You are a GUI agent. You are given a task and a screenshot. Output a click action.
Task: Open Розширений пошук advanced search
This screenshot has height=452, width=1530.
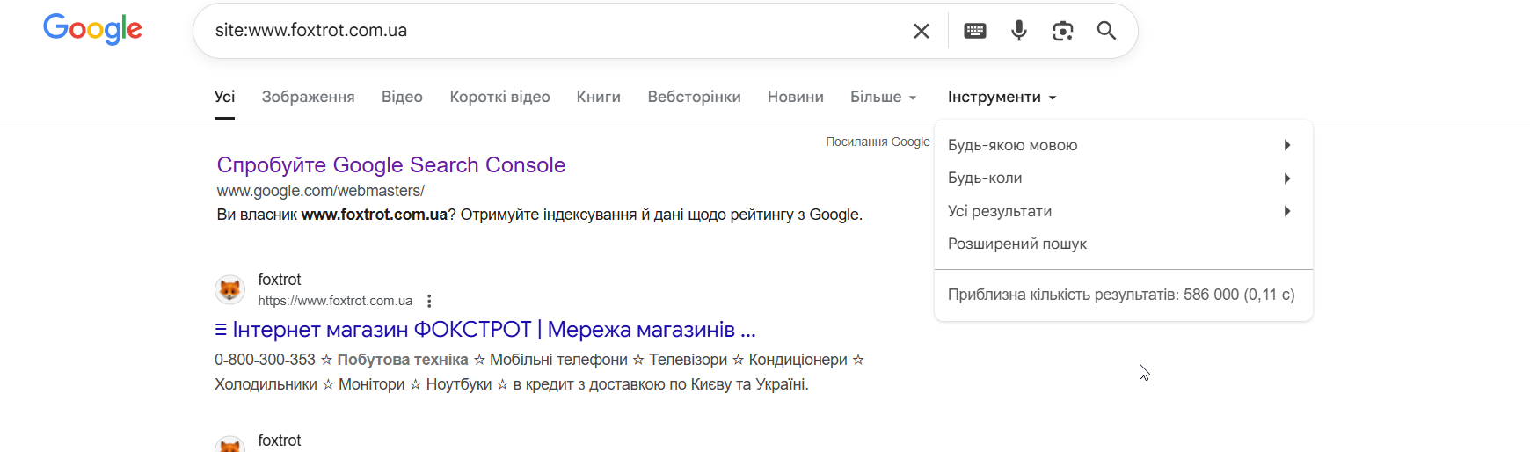pyautogui.click(x=1017, y=244)
